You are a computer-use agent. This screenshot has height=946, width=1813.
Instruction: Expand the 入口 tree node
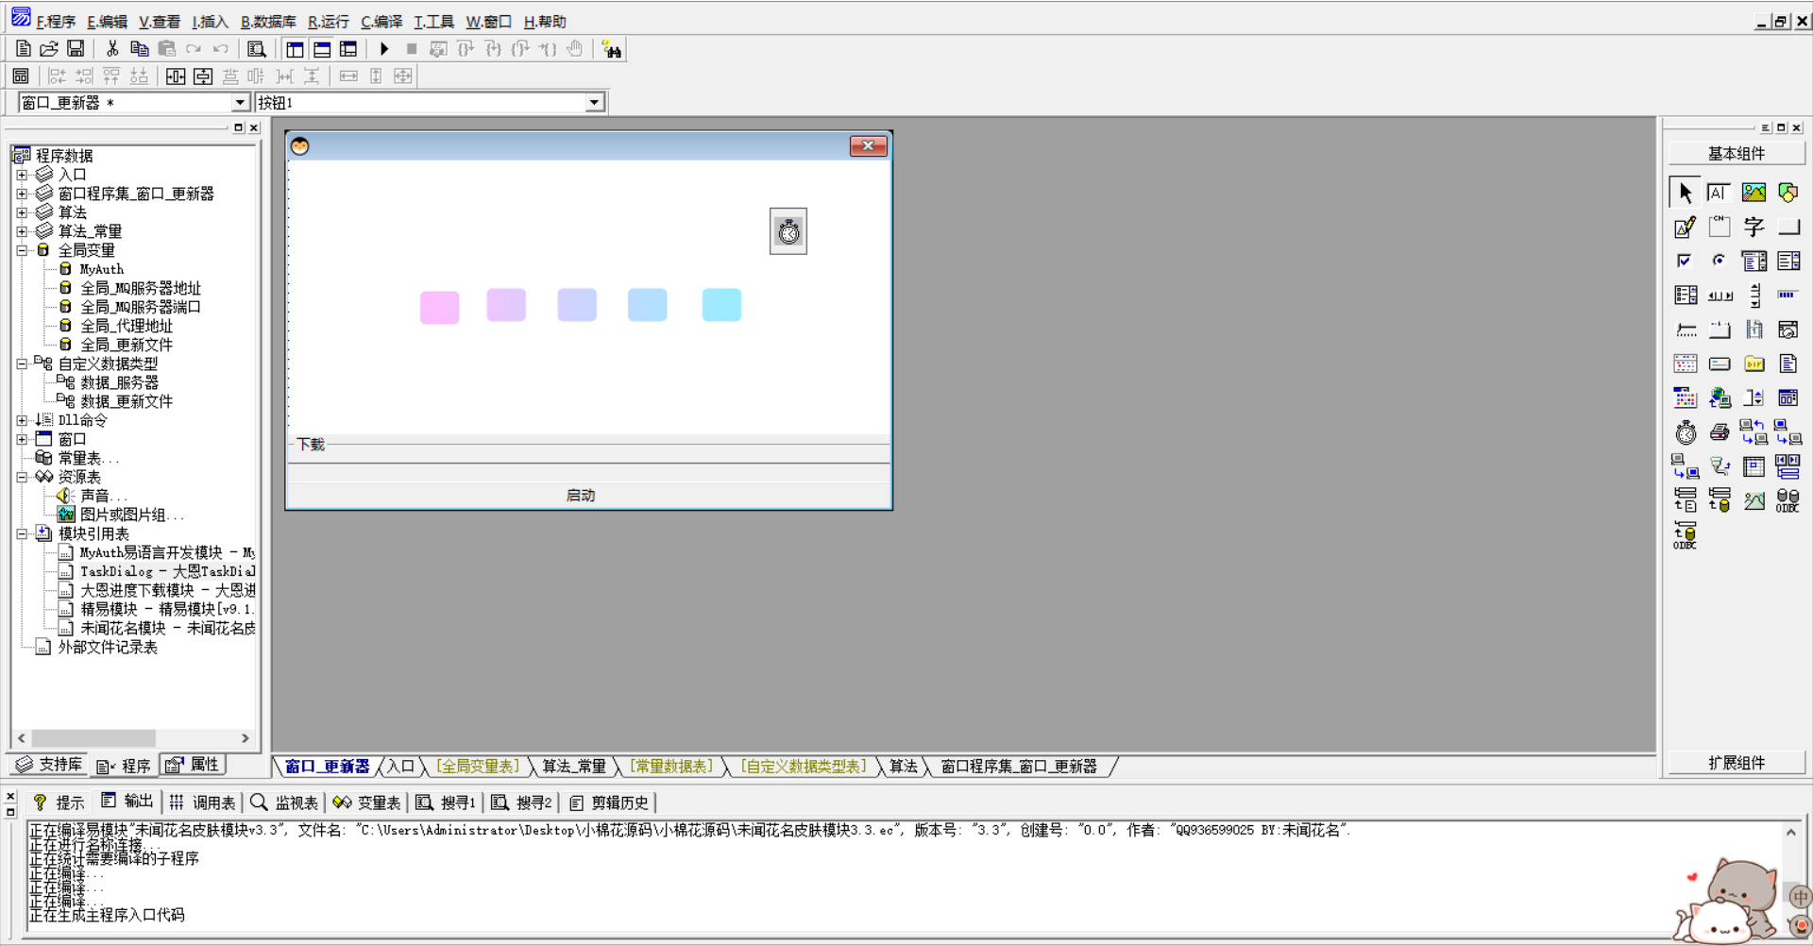point(22,175)
